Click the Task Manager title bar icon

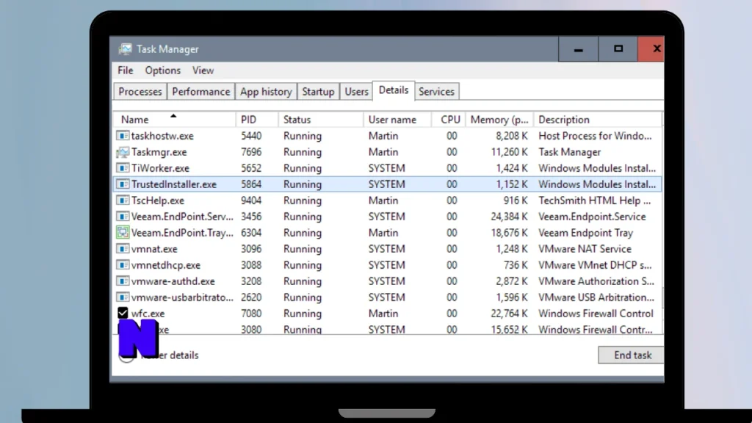pos(125,49)
